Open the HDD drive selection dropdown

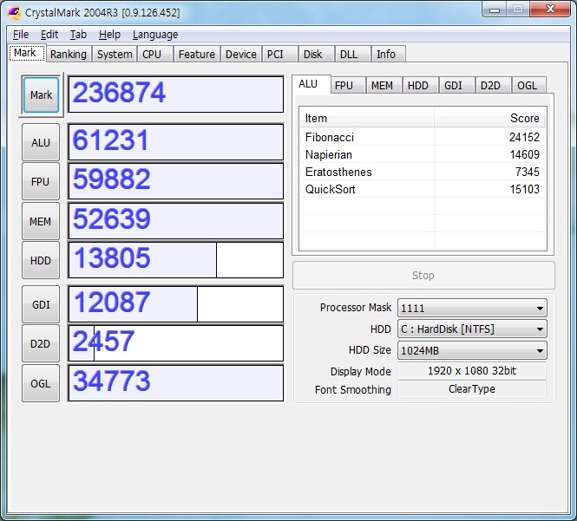click(472, 329)
